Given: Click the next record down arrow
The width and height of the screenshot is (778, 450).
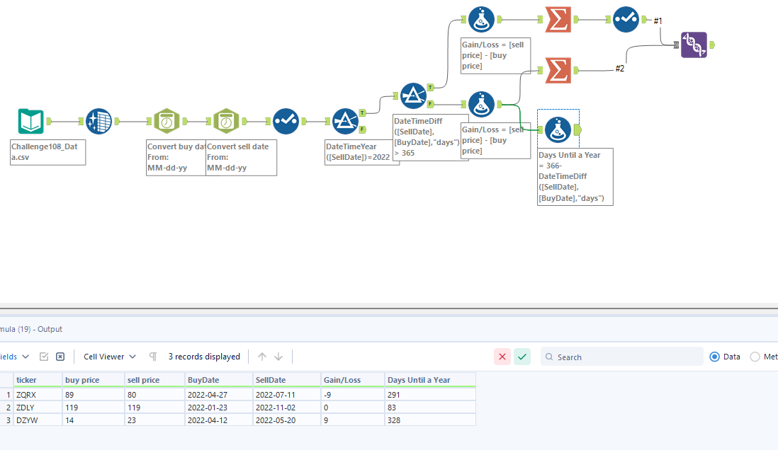Looking at the screenshot, I should coord(278,357).
